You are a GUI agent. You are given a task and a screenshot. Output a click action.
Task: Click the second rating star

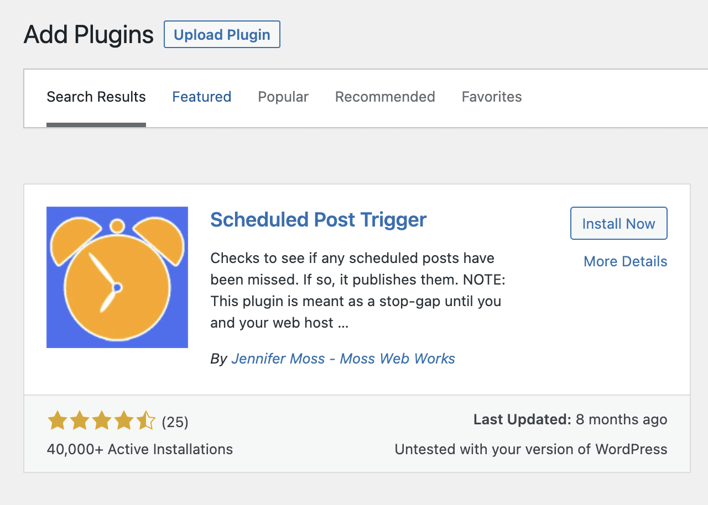point(80,421)
